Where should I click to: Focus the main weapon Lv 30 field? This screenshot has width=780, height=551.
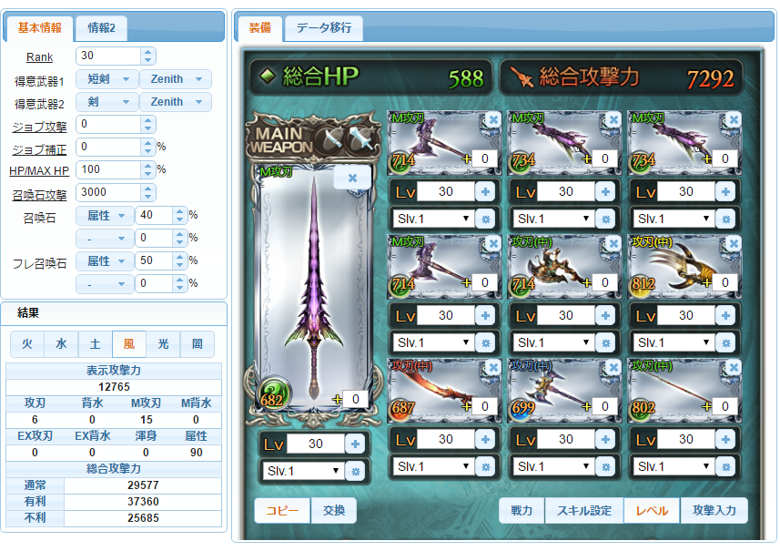pos(316,444)
